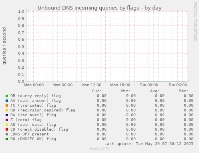Click the CD flag red color swatch
The width and height of the screenshot is (199, 153).
click(7, 129)
